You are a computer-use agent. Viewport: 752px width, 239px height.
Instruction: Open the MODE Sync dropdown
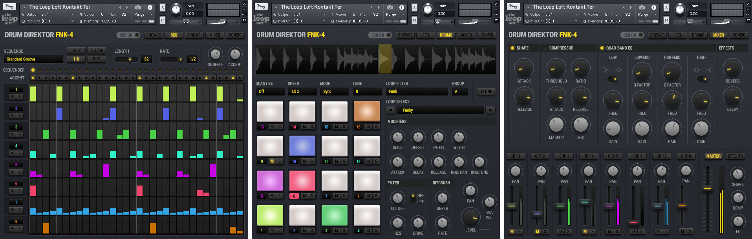click(334, 92)
